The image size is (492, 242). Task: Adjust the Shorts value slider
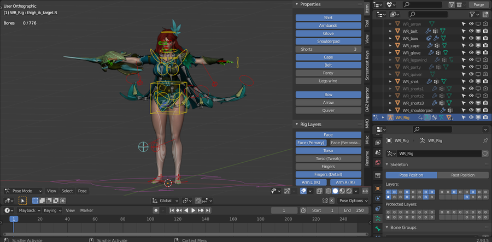point(328,49)
